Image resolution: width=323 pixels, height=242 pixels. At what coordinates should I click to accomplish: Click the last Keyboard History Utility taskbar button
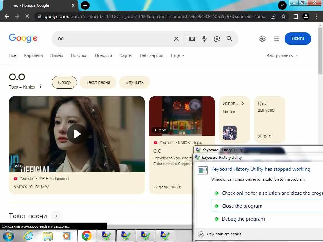pos(165,236)
